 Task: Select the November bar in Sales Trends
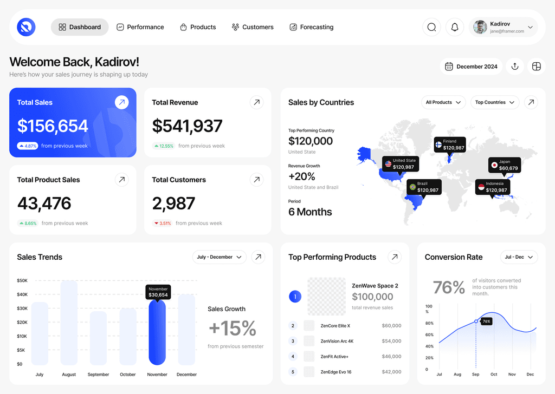coord(157,333)
